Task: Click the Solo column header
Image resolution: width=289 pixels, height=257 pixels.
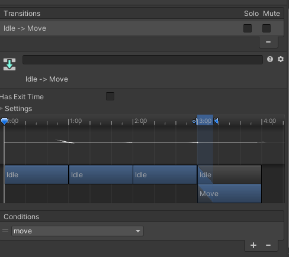Action: tap(251, 14)
